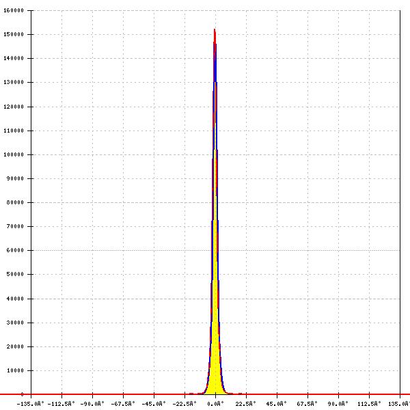
Task: Click the y-axis label "60000"
Action: pos(15,250)
